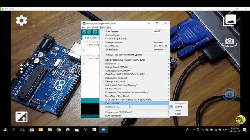The width and height of the screenshot is (250, 140).
Task: Open File Explorer from the taskbar
Action: tap(50, 130)
